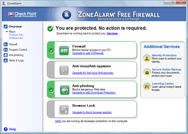This screenshot has height=134, width=188.
Task: Click the blue Help question mark icon
Action: (x=6, y=129)
